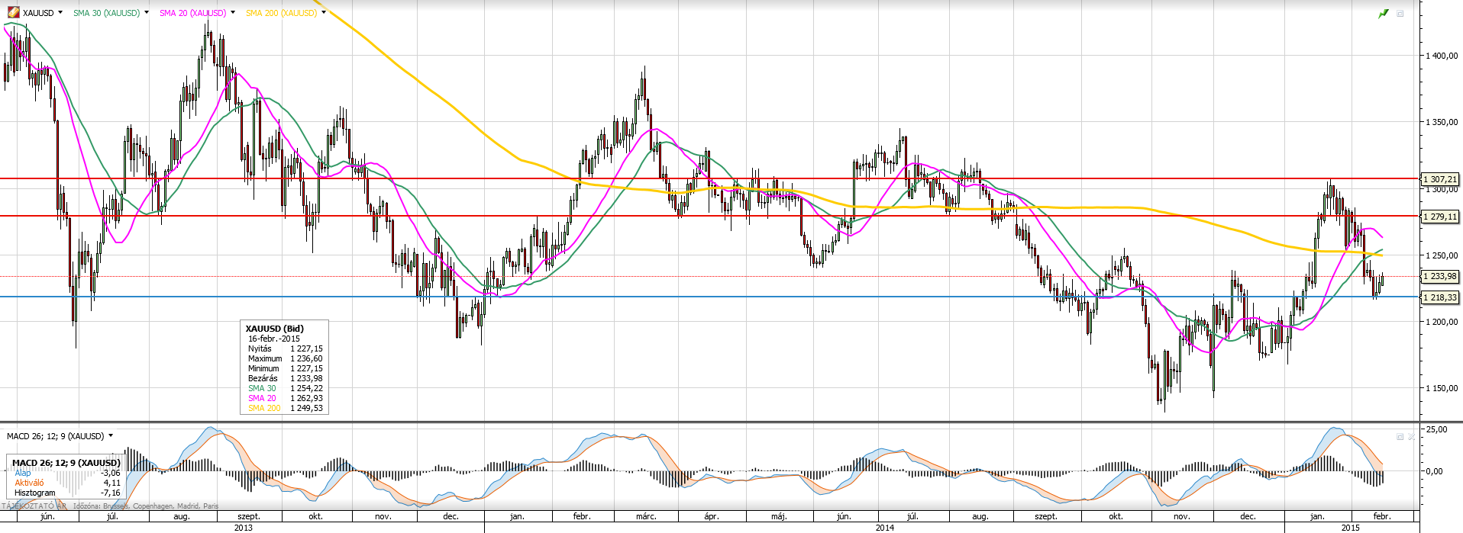Click the Hisztogram -7,16 MACD value
Screen dimensions: 1463x533
(x=110, y=493)
